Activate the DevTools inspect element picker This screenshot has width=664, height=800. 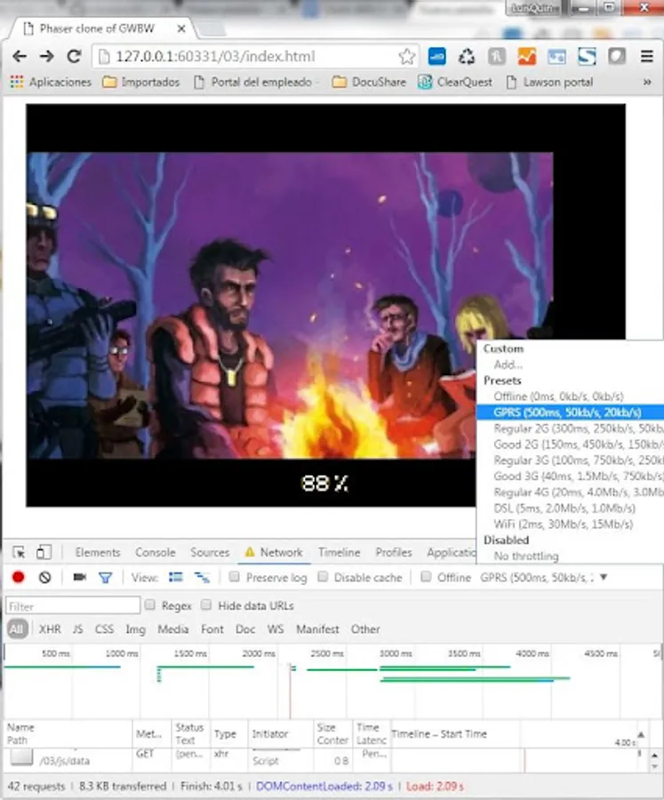point(19,552)
